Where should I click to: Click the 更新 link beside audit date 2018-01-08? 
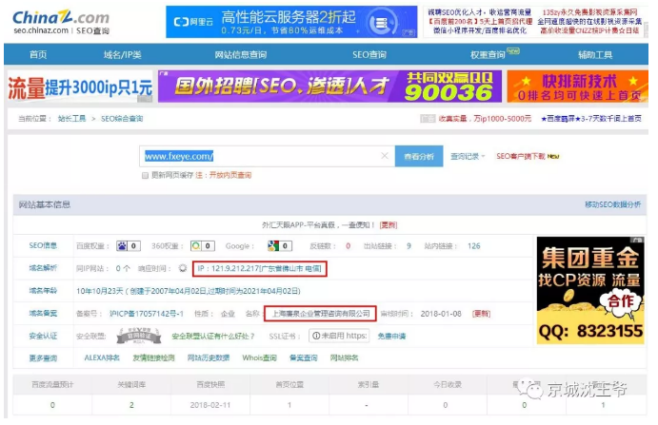click(x=481, y=314)
